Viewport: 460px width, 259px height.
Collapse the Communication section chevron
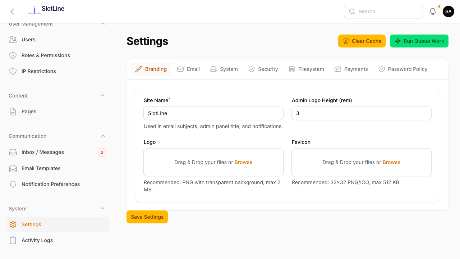coord(103,136)
